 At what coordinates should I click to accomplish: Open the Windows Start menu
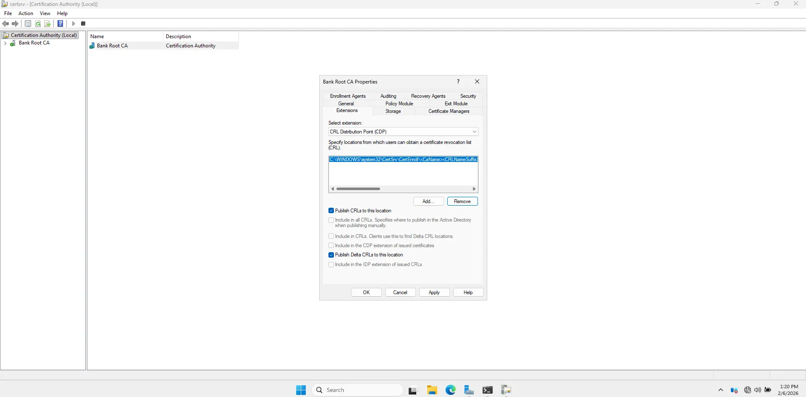click(301, 390)
